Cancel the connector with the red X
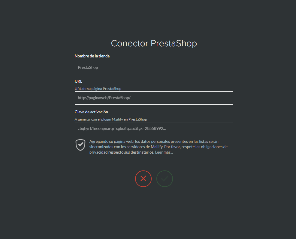Image resolution: width=296 pixels, height=239 pixels. pyautogui.click(x=143, y=179)
